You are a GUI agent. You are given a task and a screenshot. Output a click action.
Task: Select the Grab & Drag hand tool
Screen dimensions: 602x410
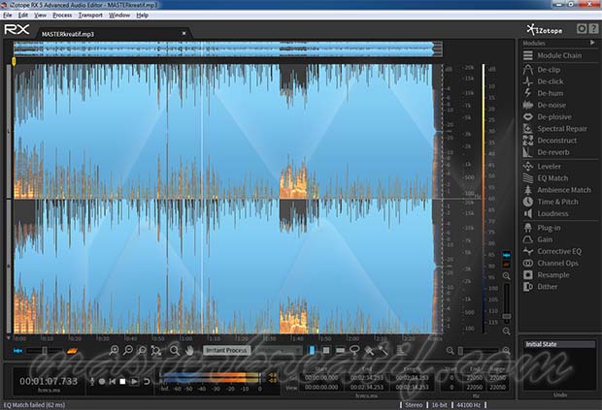189,350
